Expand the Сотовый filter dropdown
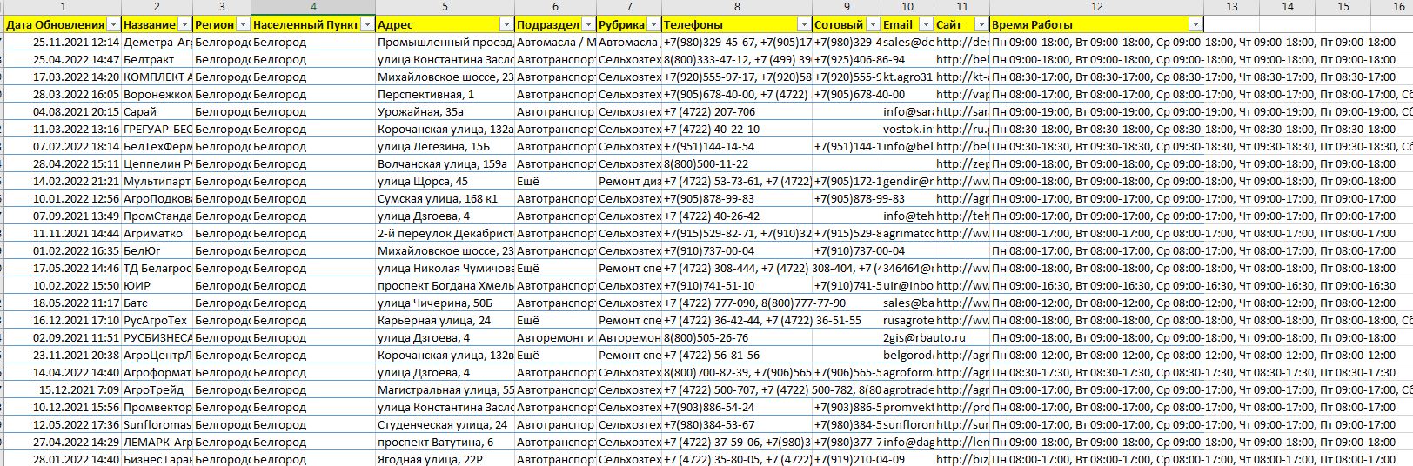This screenshot has height=466, width=1413. point(873,25)
